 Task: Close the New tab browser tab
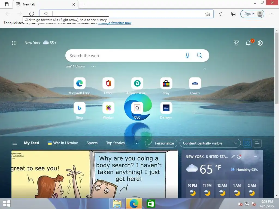[x=74, y=4]
